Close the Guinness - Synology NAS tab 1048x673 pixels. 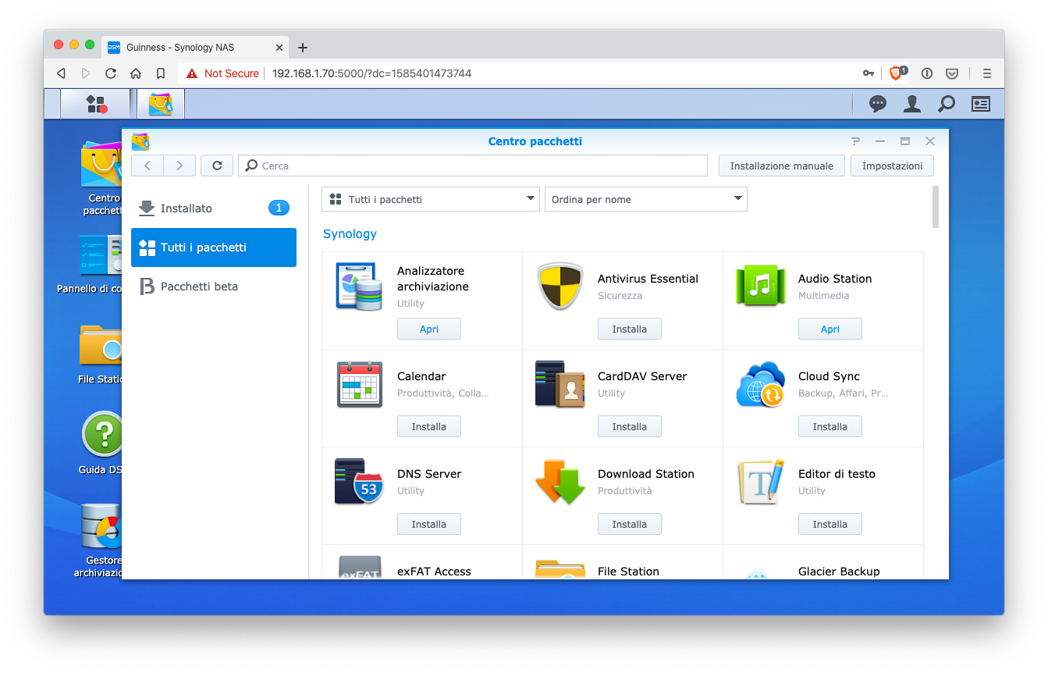279,48
